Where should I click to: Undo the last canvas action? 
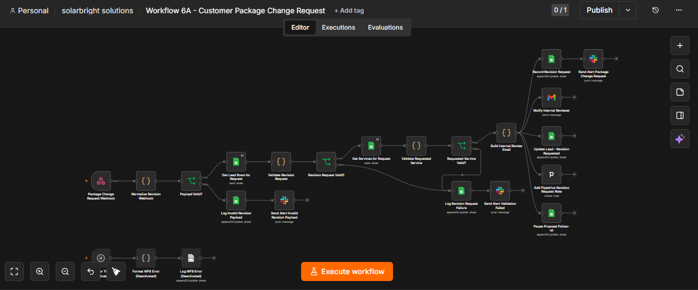click(x=91, y=271)
